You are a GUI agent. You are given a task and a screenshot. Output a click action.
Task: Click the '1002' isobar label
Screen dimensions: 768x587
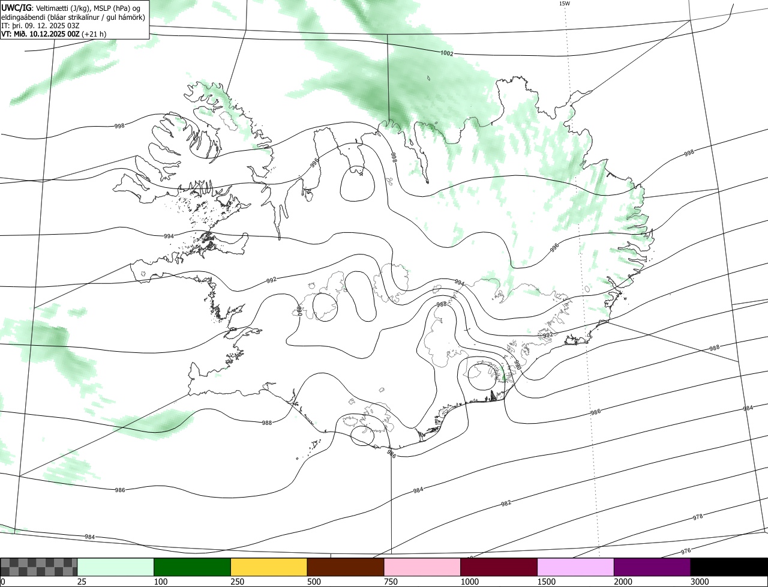446,53
